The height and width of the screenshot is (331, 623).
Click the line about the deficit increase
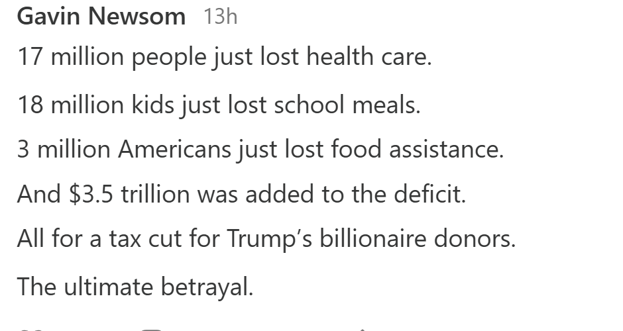click(x=241, y=195)
